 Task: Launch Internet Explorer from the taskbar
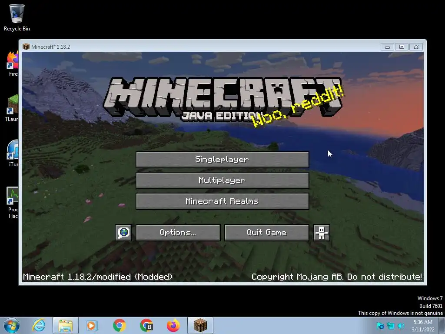click(39, 325)
